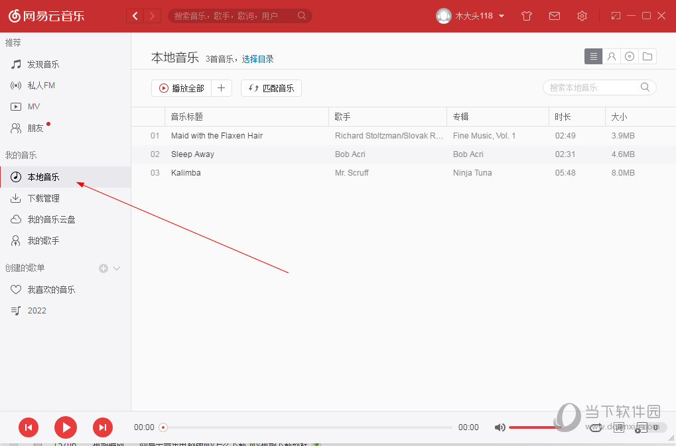Mute the volume speaker icon
Screen dimensions: 676x446
pos(500,427)
